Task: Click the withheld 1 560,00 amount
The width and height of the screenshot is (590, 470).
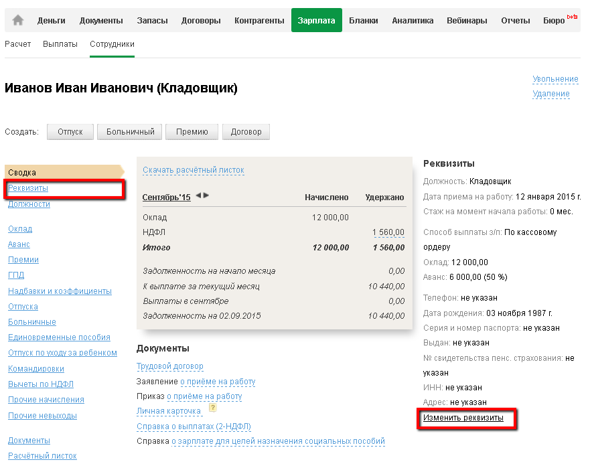Action: [388, 232]
